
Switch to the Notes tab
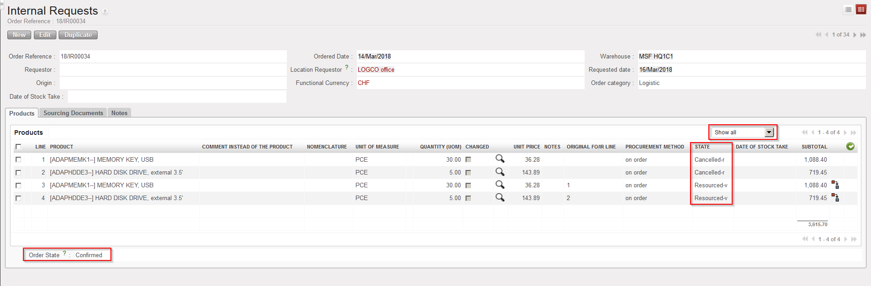pos(119,113)
